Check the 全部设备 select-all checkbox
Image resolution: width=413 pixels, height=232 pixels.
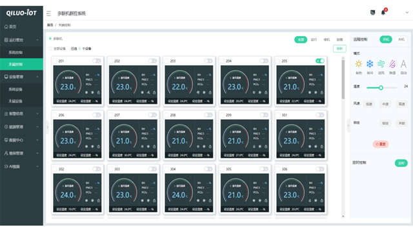50,49
